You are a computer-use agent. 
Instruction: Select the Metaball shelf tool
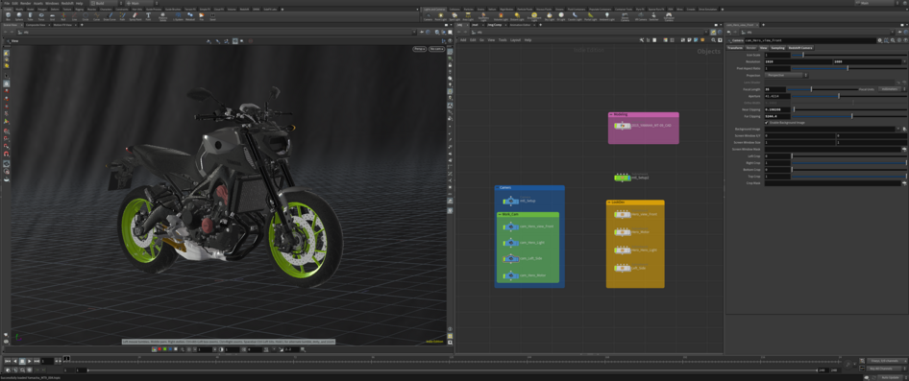[x=190, y=15]
